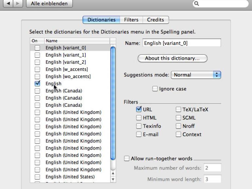This screenshot has height=189, width=252.
Task: Click the list scroll up arrow
Action: point(113,173)
